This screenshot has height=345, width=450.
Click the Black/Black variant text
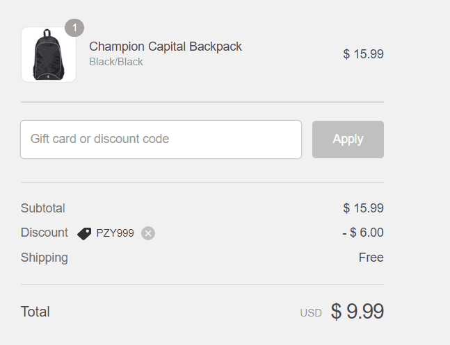[116, 62]
